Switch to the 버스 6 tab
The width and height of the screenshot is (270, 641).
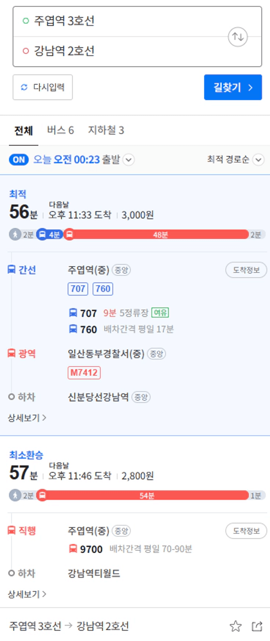(60, 130)
